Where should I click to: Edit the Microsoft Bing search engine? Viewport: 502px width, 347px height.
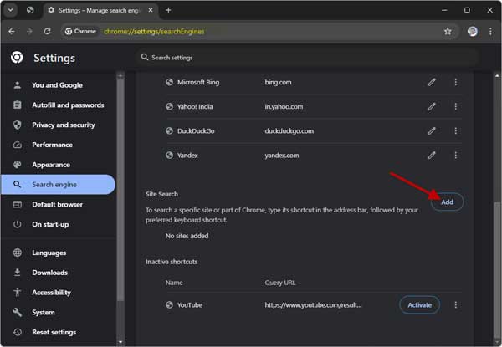pyautogui.click(x=432, y=82)
